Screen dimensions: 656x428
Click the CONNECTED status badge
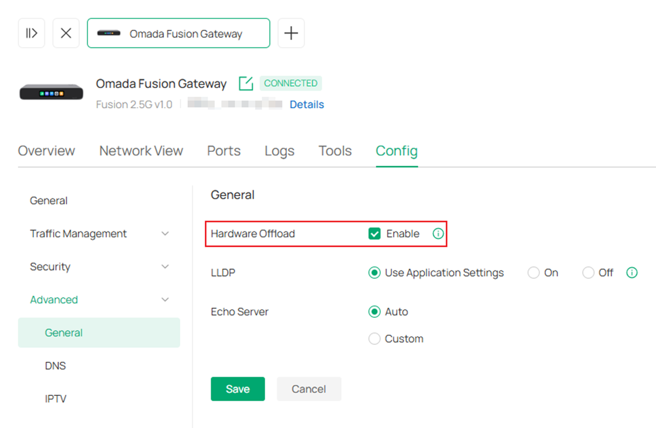tap(291, 83)
